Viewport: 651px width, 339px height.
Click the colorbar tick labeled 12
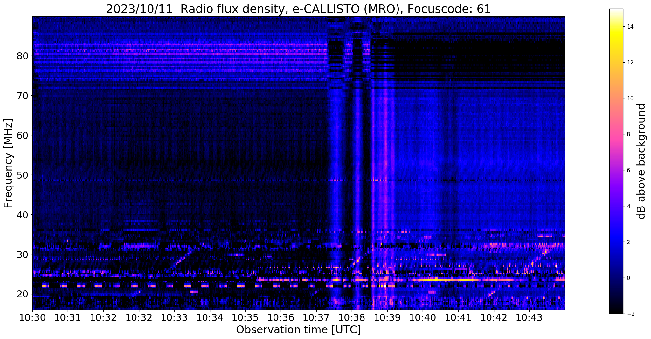629,63
